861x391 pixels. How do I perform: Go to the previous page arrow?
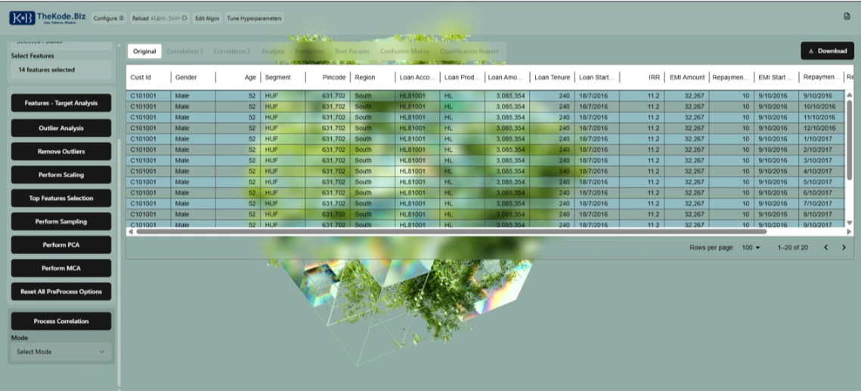825,248
